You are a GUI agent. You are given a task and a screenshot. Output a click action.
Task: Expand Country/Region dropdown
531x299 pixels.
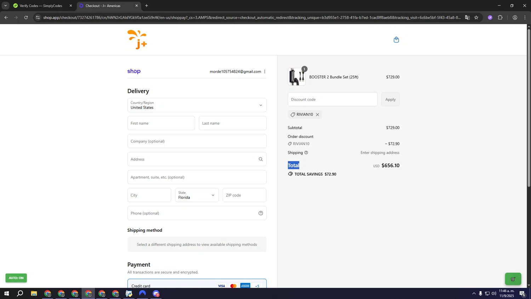tap(197, 105)
